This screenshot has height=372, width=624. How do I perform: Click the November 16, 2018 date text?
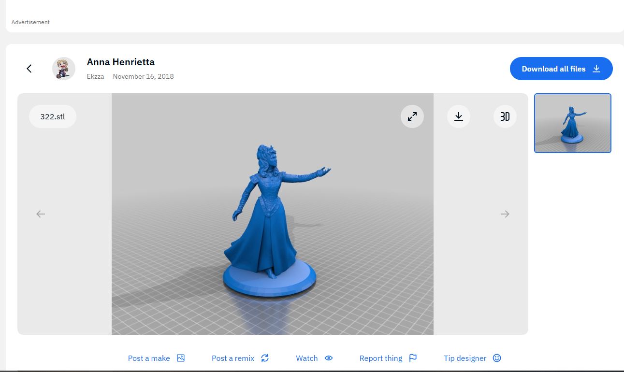point(143,76)
